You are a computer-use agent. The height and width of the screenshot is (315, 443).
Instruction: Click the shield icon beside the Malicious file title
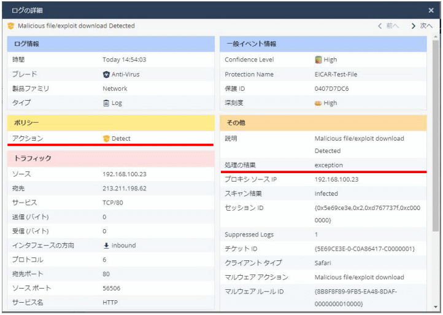point(11,26)
